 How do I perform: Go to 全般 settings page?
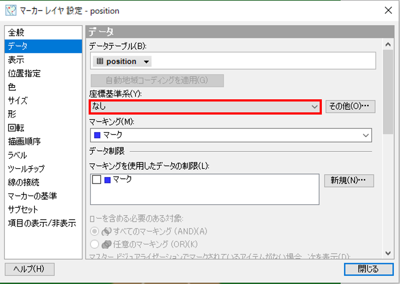16,33
